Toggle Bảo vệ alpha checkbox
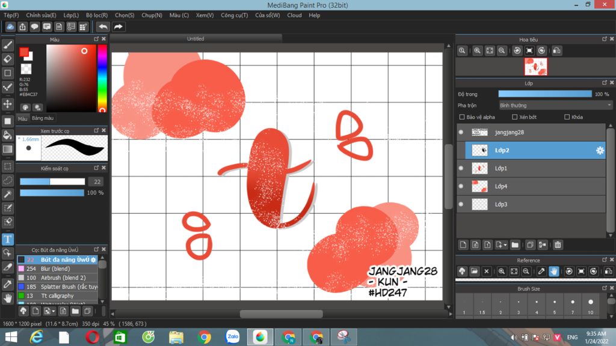The image size is (616, 346). [462, 117]
